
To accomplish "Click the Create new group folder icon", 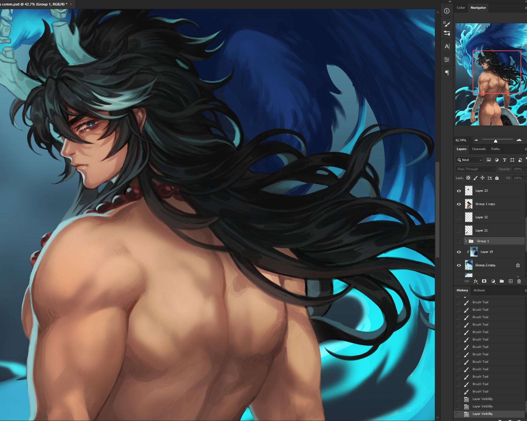I will click(x=502, y=281).
